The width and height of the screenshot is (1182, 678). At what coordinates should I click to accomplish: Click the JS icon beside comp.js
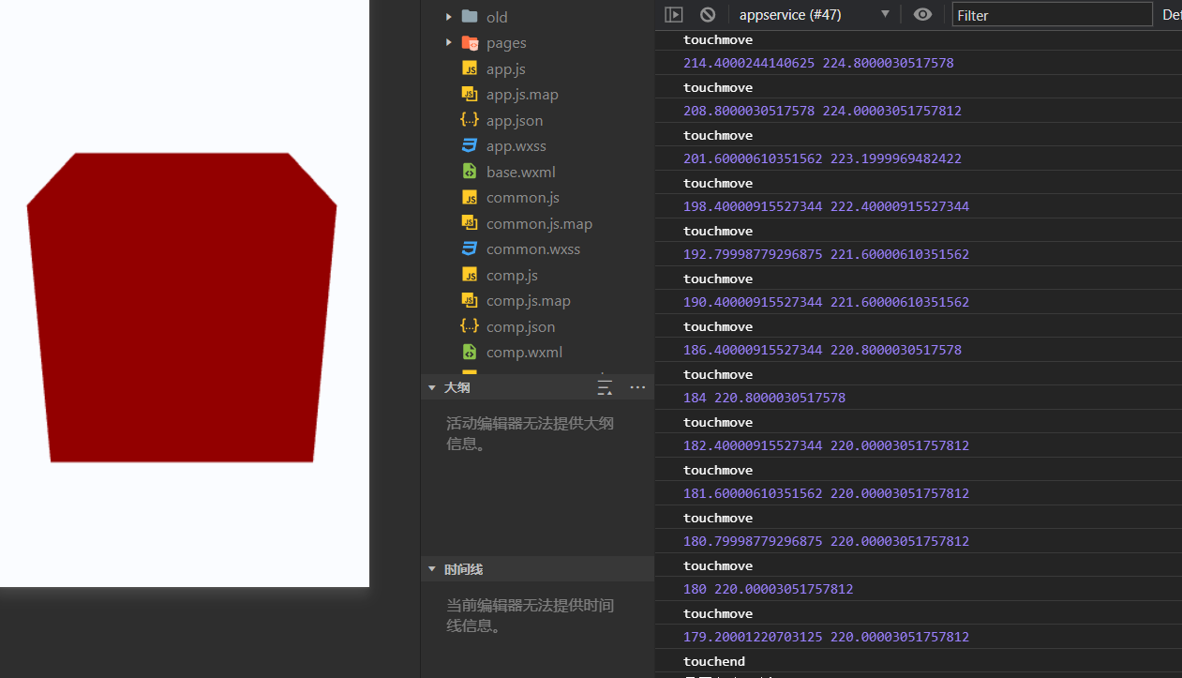click(470, 275)
